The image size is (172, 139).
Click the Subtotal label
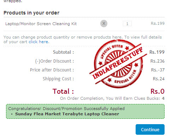64,52
